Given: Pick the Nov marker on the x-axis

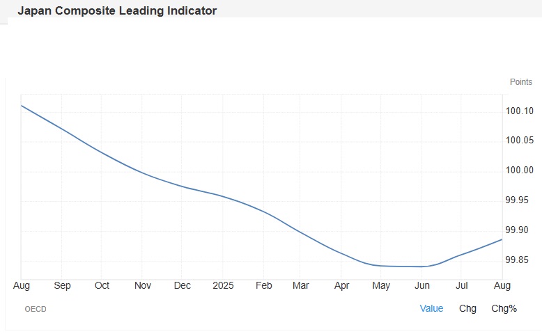Looking at the screenshot, I should [143, 285].
